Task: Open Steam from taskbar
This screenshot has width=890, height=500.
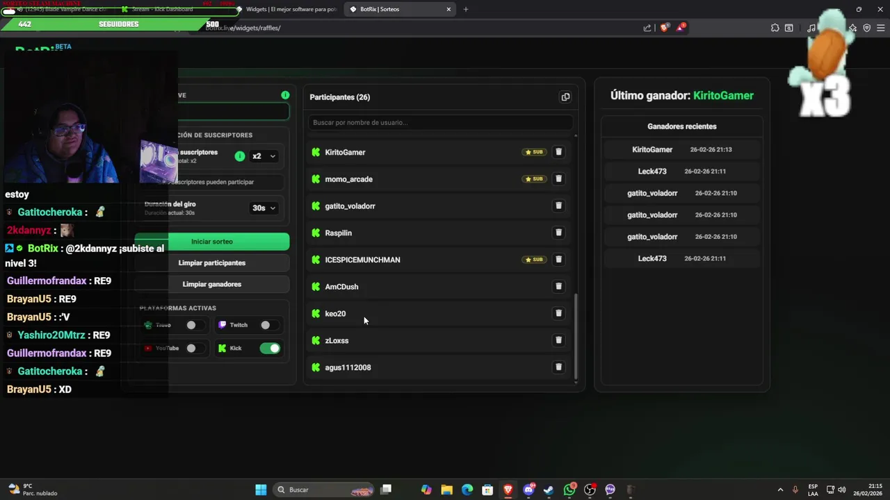Action: point(549,490)
